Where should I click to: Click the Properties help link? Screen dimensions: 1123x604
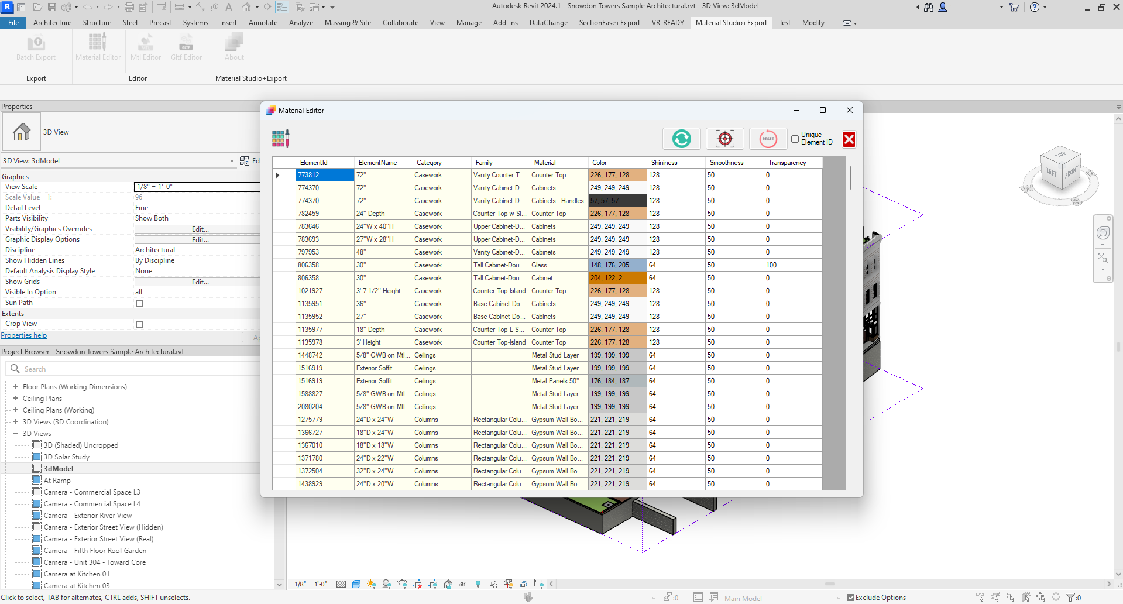(x=24, y=335)
